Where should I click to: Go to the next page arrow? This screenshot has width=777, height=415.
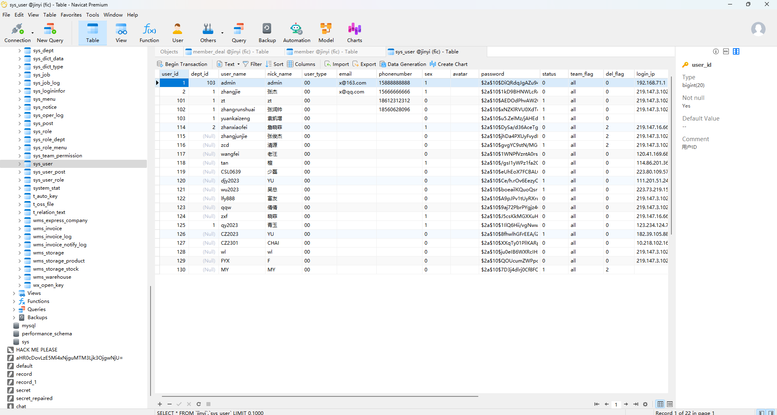click(626, 404)
